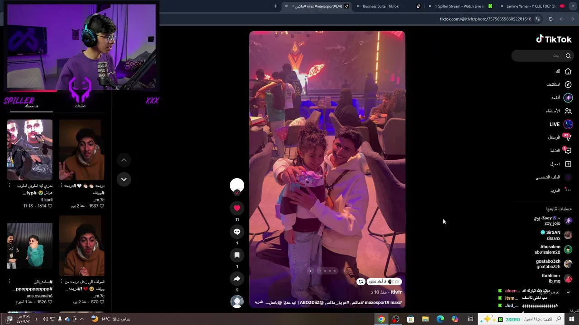The image size is (579, 325).
Task: Open Microsoft Edge in the taskbar
Action: tap(440, 319)
